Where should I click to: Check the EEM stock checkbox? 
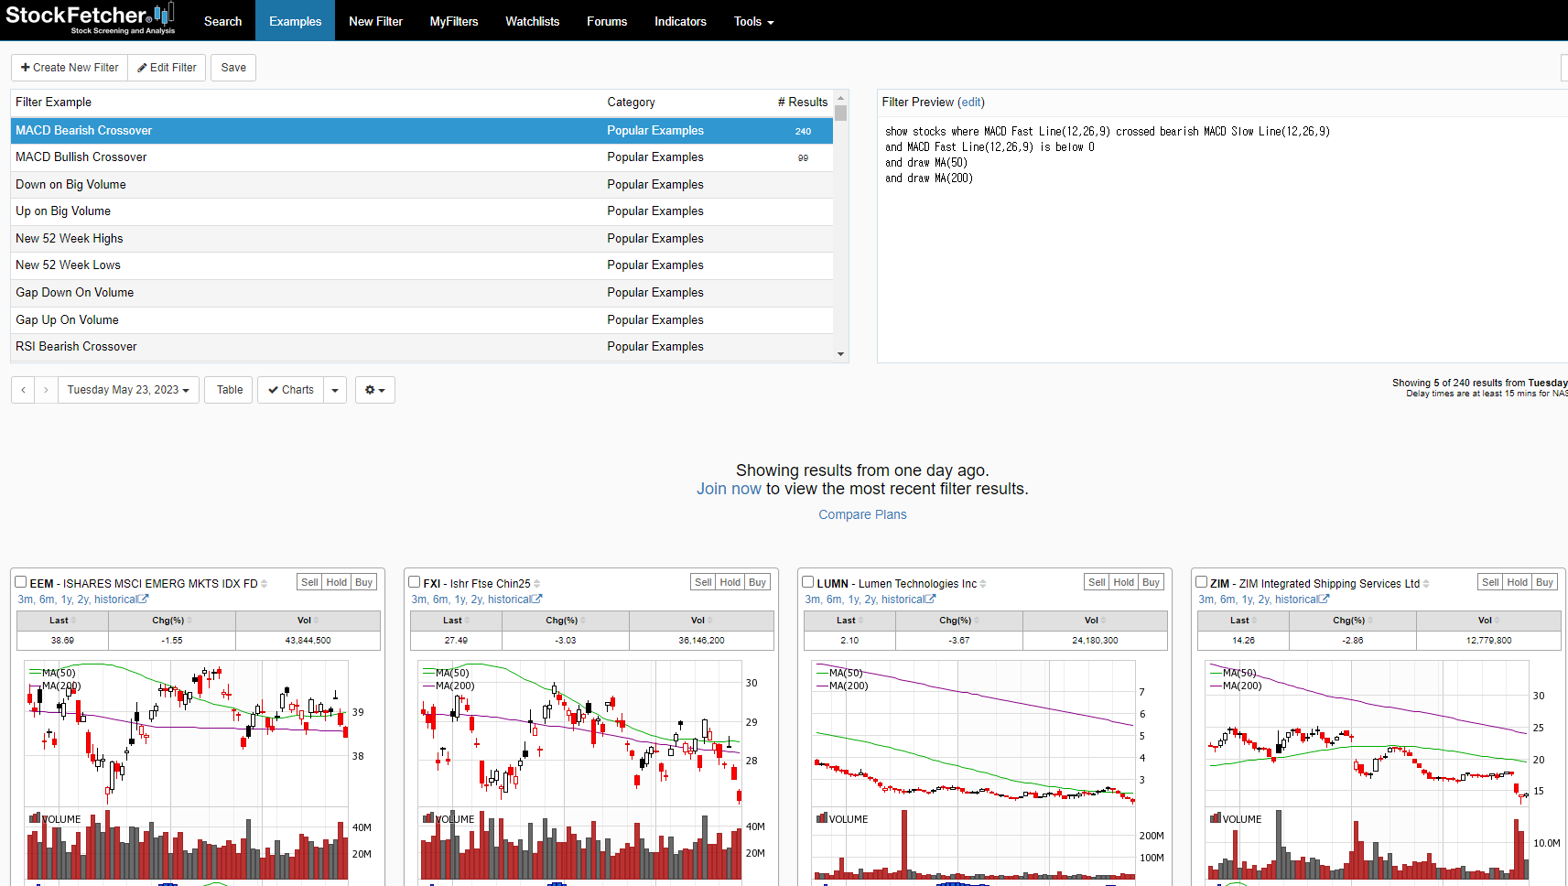tap(20, 582)
